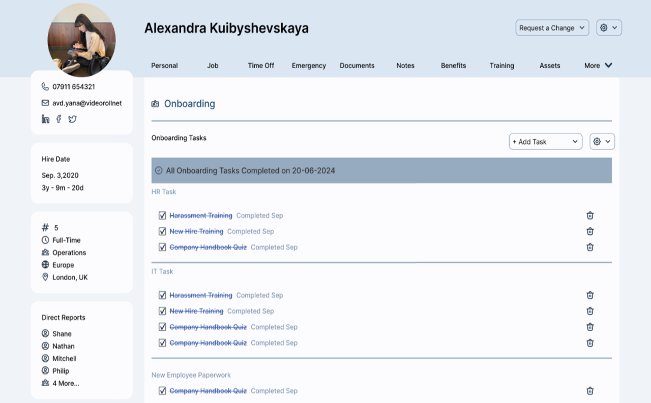Open the Twitter profile icon
This screenshot has height=403, width=651.
[72, 119]
